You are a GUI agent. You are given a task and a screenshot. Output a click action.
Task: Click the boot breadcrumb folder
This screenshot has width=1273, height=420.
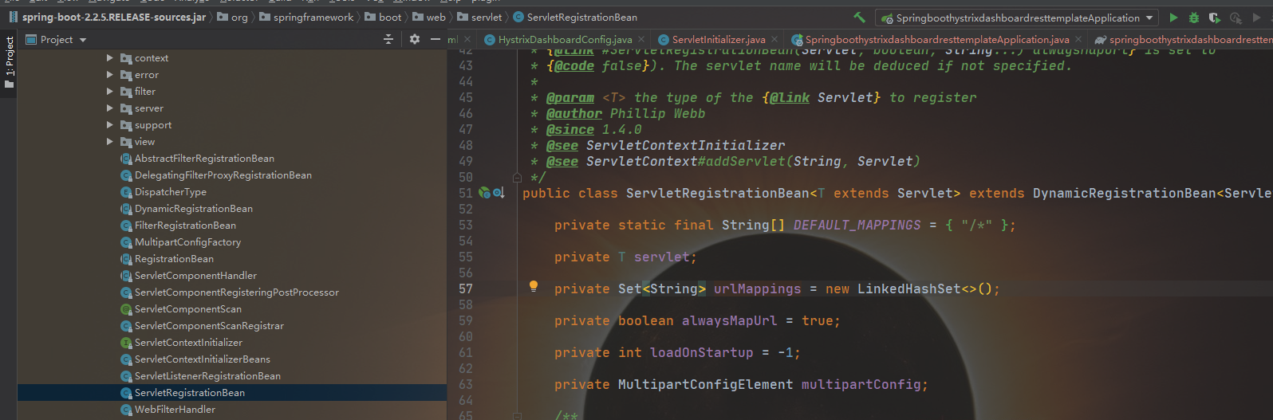(x=383, y=17)
